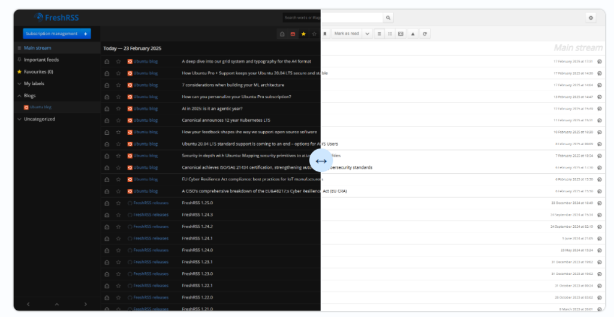
Task: Toggle read status of FreshRSS 1.24.3 entry
Action: [107, 215]
